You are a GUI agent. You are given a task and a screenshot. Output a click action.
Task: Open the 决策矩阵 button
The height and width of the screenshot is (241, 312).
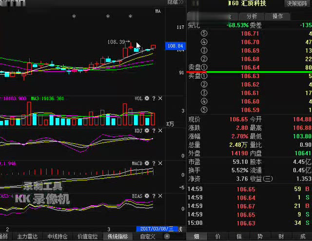coord(297,3)
